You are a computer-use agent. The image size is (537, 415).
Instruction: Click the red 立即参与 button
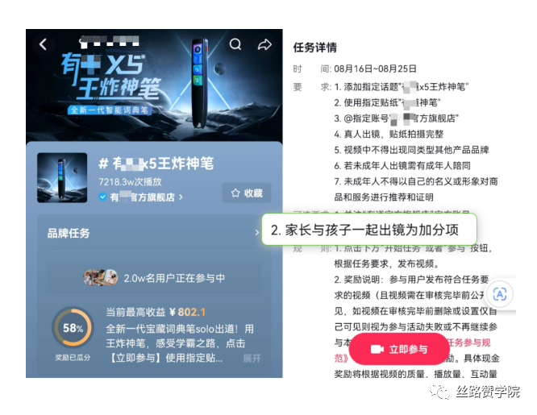(399, 349)
